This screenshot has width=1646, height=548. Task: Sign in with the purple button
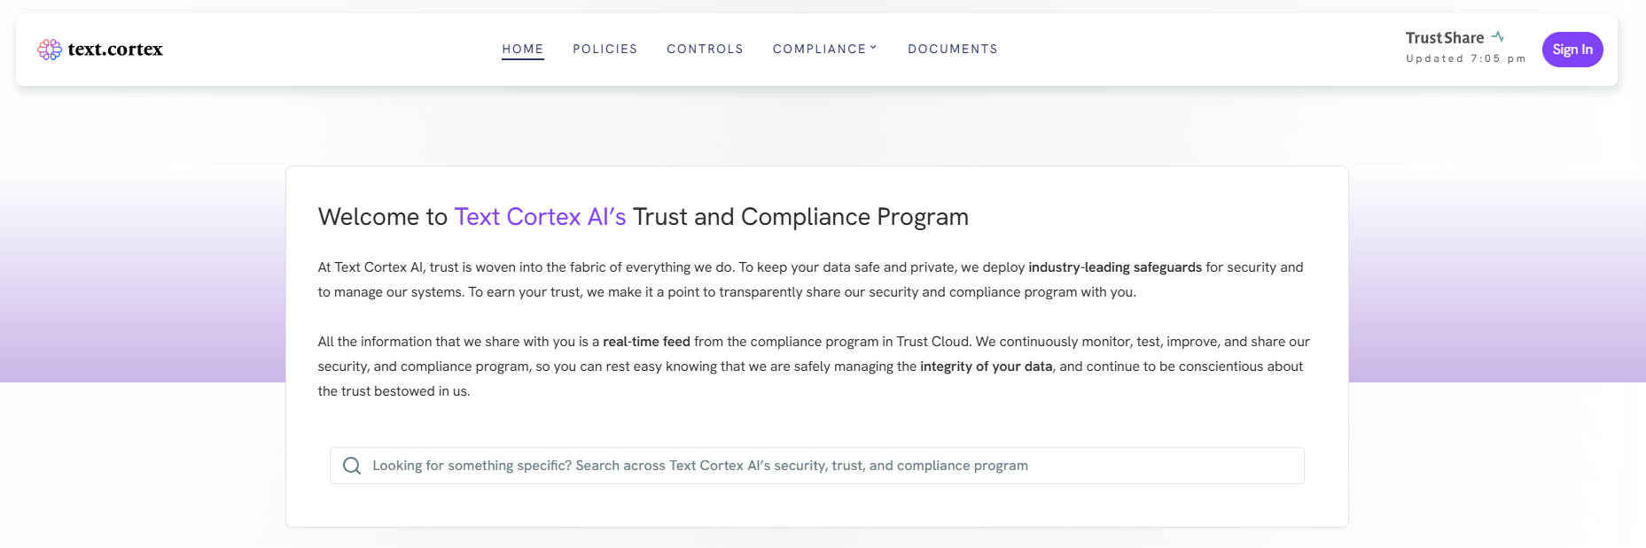[1572, 50]
